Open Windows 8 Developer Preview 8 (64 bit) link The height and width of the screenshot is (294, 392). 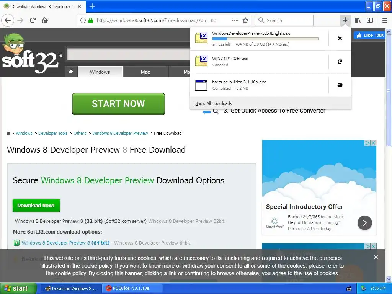(65, 243)
